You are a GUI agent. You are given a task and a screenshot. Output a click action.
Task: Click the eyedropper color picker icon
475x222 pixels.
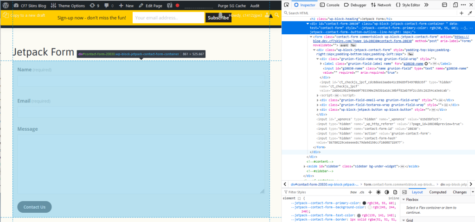point(469,13)
